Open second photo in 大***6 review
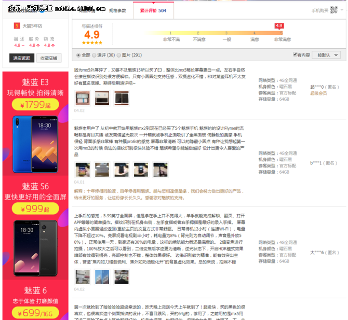This screenshot has height=320, width=348. (102, 277)
